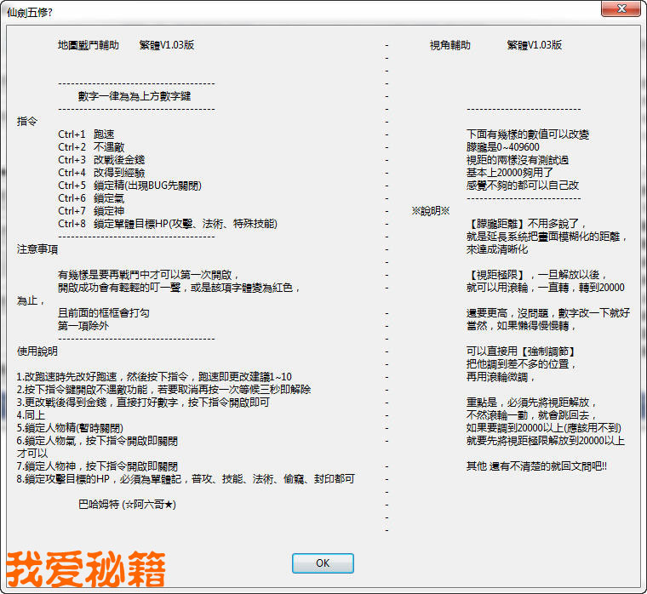Viewport: 647px width, 594px height.
Task: Select the Ctrl+8 鎖定單體目標HP line
Action: click(x=168, y=224)
